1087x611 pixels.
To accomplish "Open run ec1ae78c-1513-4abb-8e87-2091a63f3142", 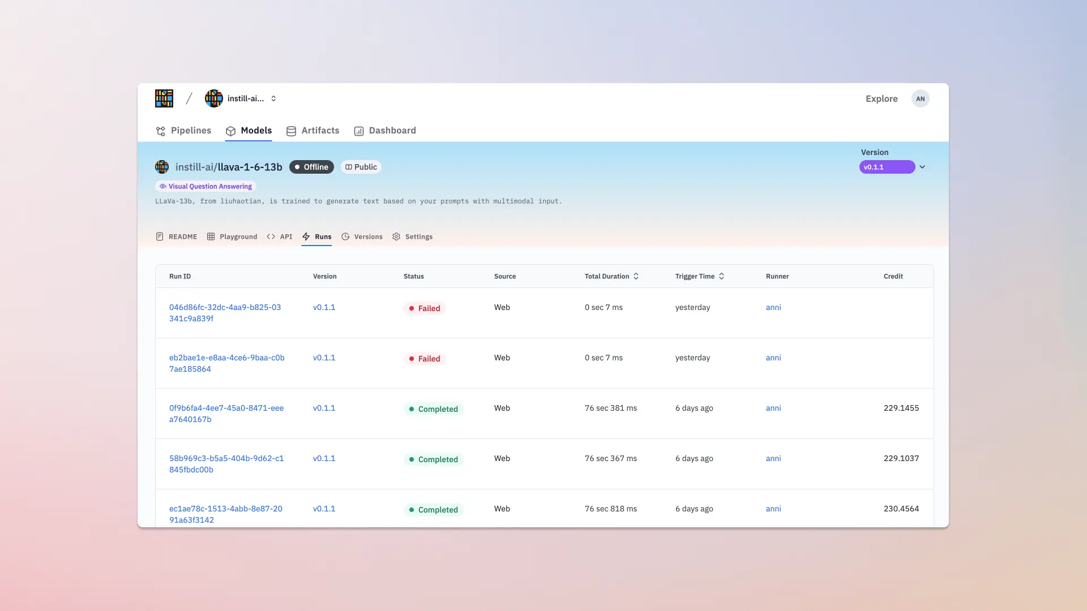I will pyautogui.click(x=226, y=514).
